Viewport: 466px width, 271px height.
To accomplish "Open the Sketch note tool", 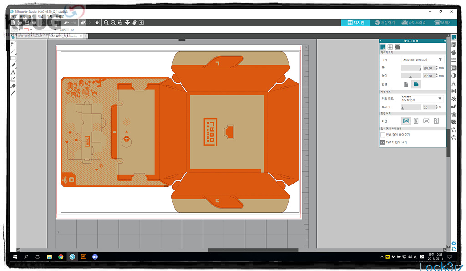I will pos(13,79).
